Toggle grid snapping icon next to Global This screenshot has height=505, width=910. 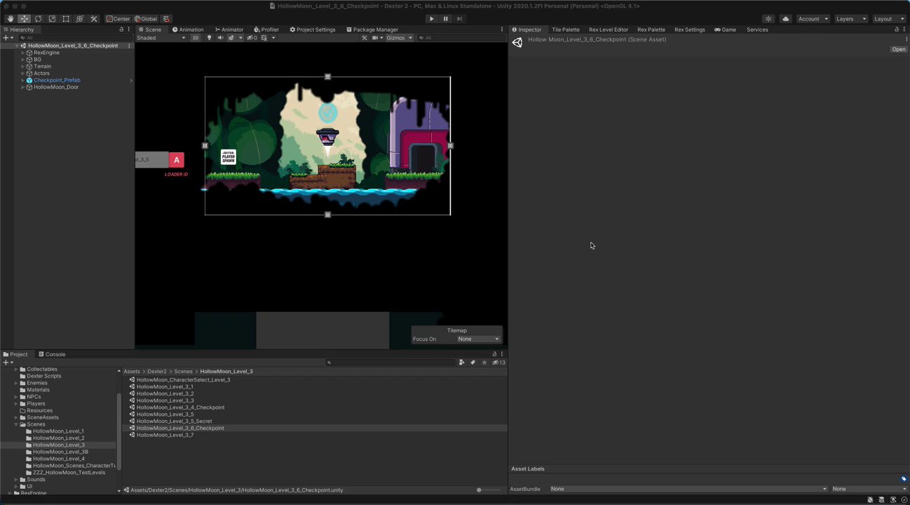pos(166,19)
